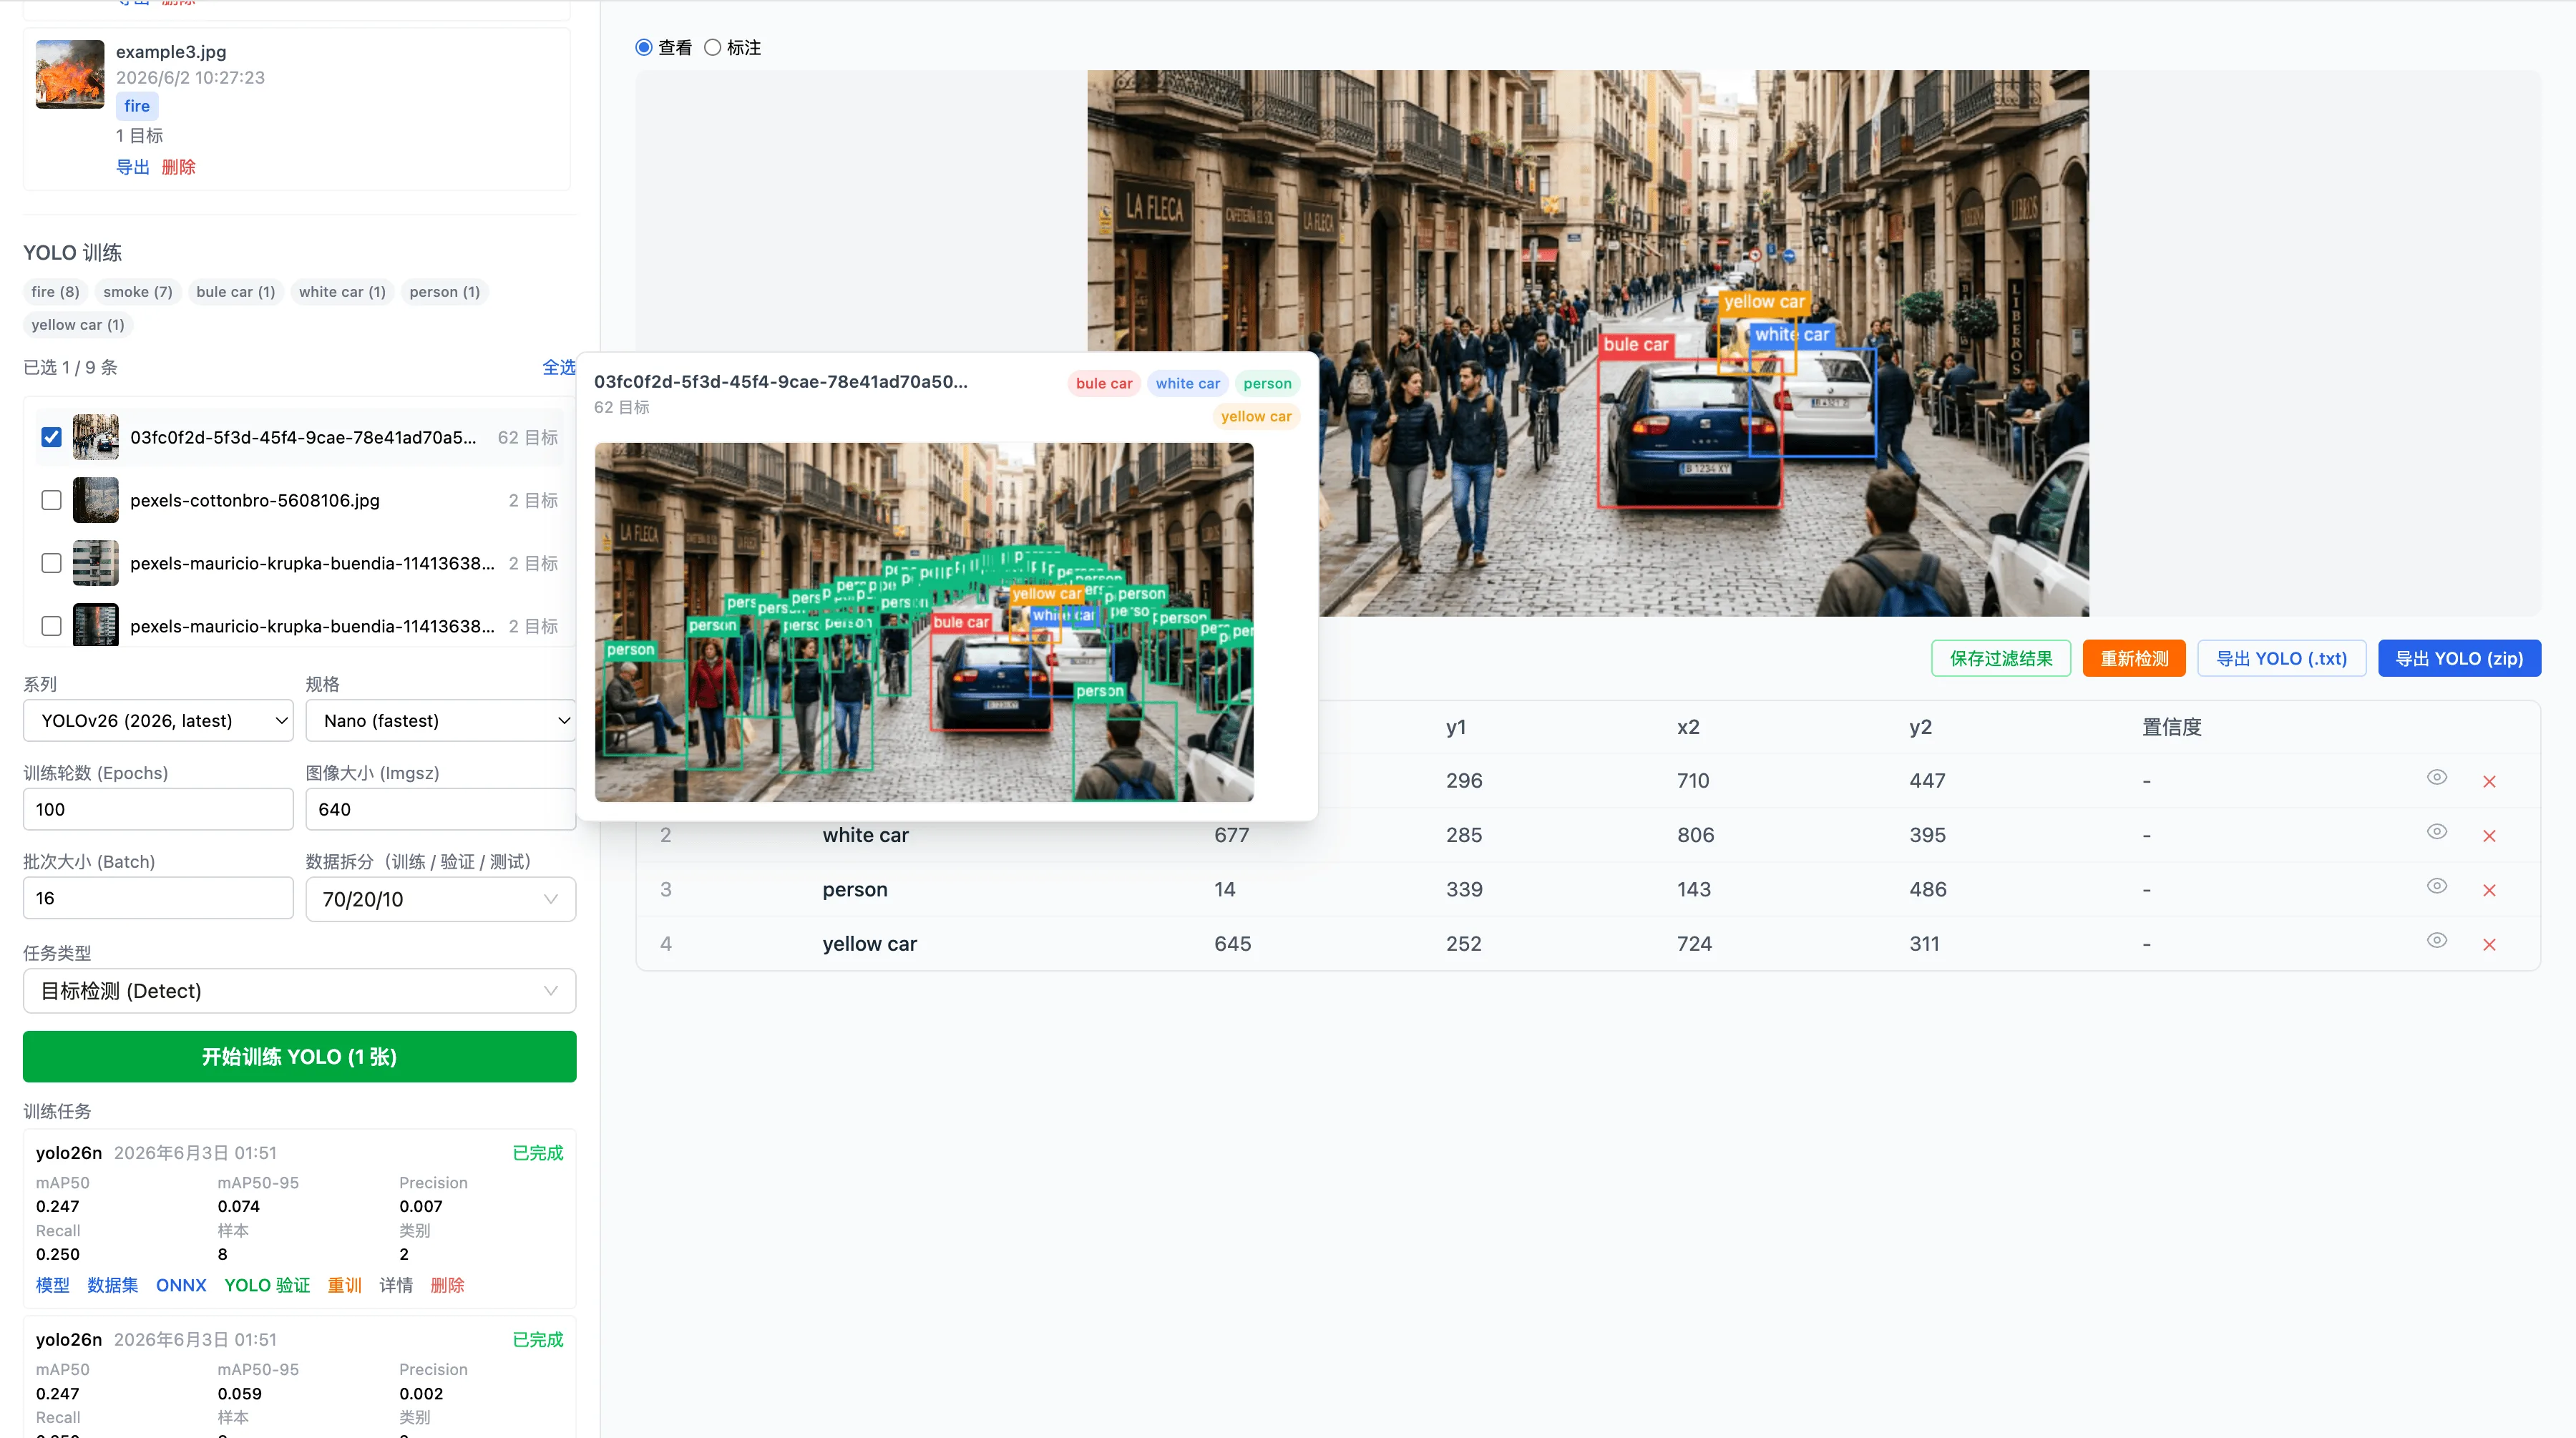Image resolution: width=2576 pixels, height=1438 pixels.
Task: Click 导出 link under example3.jpg
Action: [x=132, y=167]
